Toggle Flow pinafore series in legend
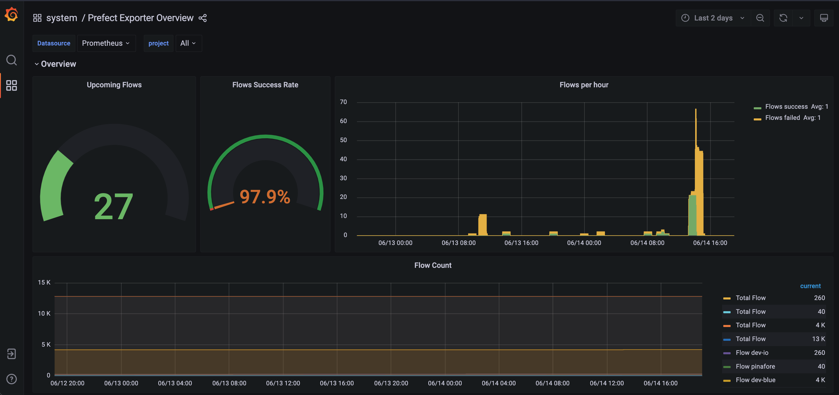The height and width of the screenshot is (395, 839). pyautogui.click(x=755, y=366)
